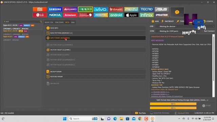Select the Oppo brand logo
The image size is (217, 122).
tap(85, 9)
